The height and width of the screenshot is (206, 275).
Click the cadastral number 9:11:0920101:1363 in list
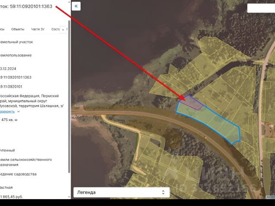15,77
